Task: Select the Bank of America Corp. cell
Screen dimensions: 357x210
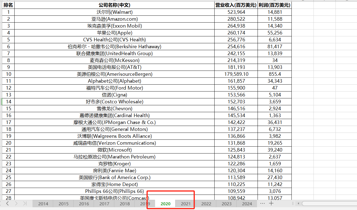Action: pyautogui.click(x=114, y=177)
